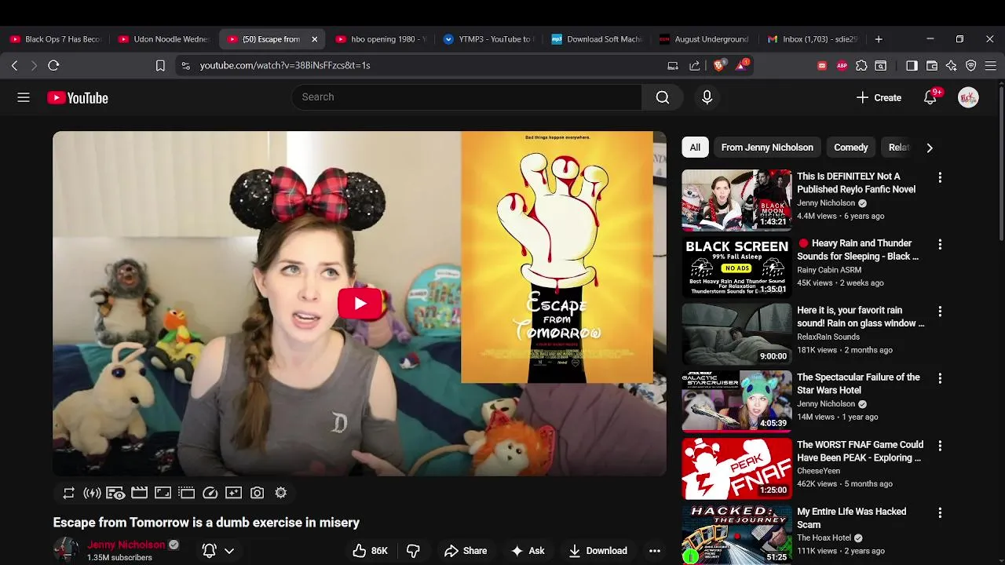Open the Brave VPN shield icon
1005x565 pixels.
[971, 66]
